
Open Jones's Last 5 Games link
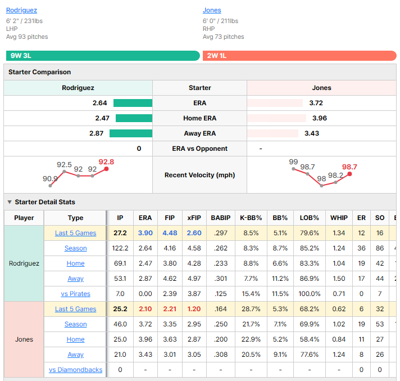click(x=75, y=309)
